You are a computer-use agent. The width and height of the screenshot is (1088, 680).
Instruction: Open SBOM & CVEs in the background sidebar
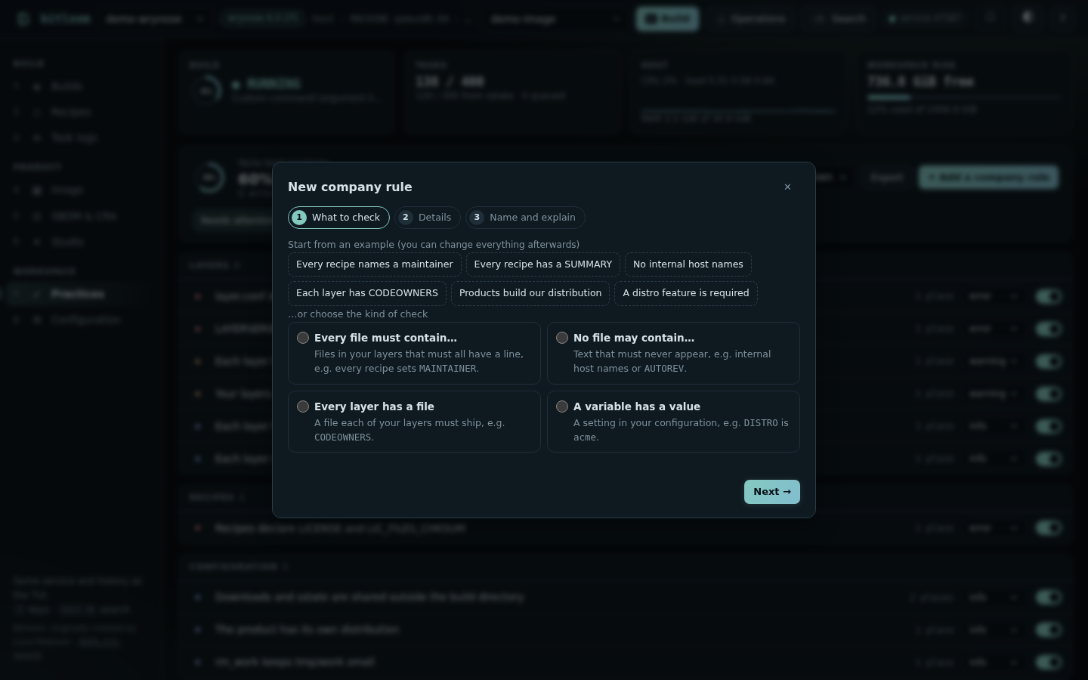pos(84,216)
